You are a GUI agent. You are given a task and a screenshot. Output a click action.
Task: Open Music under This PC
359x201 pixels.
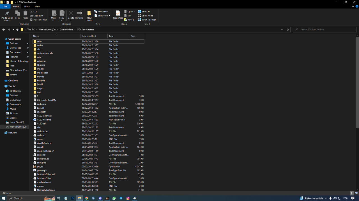point(13,109)
